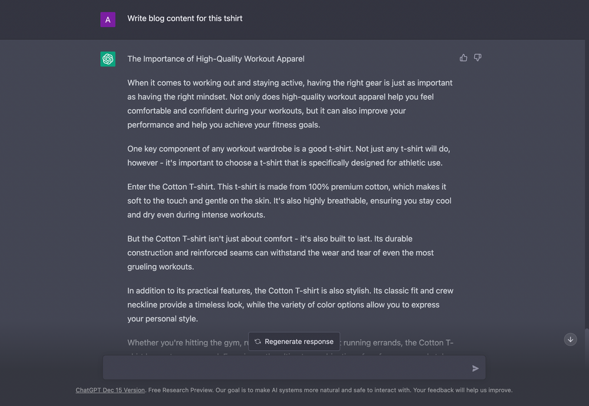Screen dimensions: 589x406
Task: Click the purple user avatar "A"
Action: (x=108, y=19)
